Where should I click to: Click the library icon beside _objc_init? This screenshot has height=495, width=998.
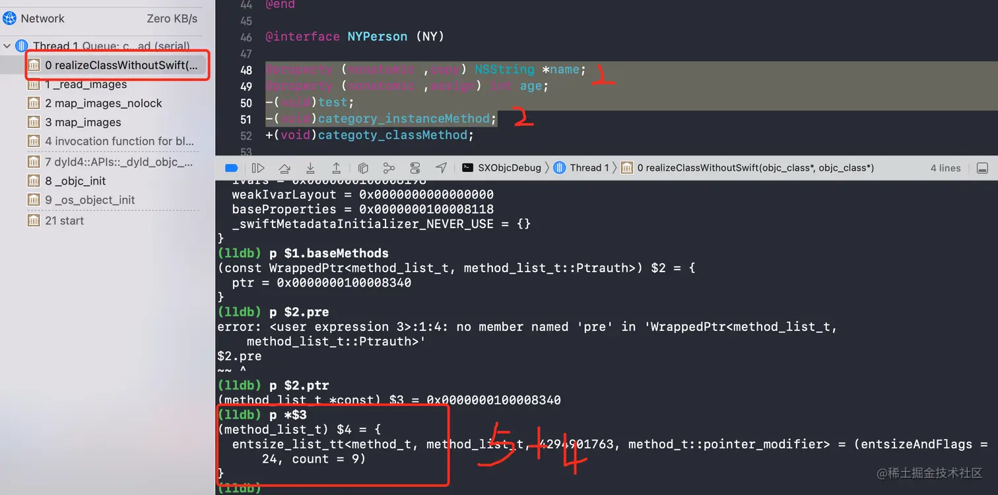tap(34, 181)
